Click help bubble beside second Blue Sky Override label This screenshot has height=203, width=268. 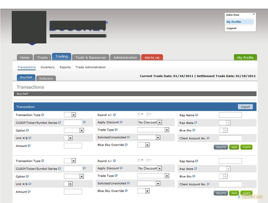126,191
